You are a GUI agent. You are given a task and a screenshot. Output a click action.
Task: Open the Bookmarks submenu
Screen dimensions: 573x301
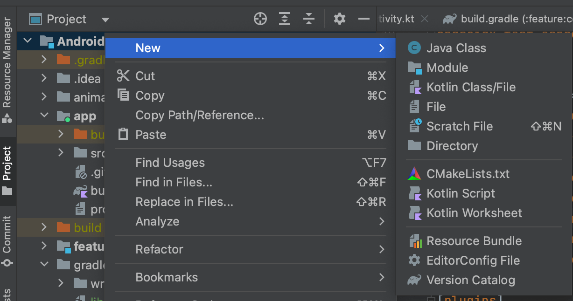point(251,277)
